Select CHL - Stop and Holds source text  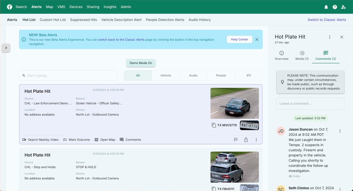40,167
